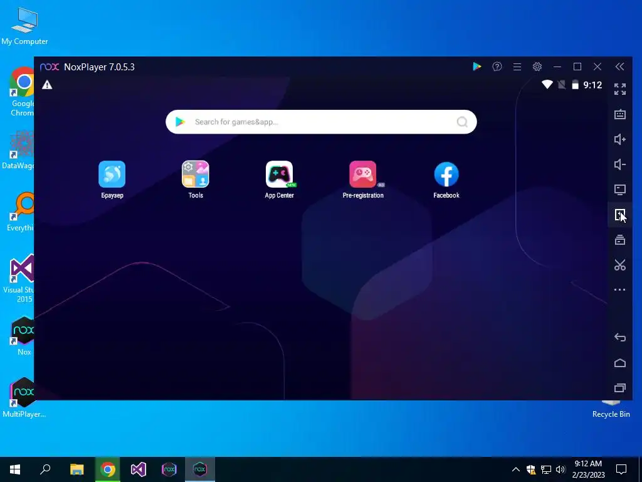
Task: Open the Windows Start menu
Action: pyautogui.click(x=15, y=469)
